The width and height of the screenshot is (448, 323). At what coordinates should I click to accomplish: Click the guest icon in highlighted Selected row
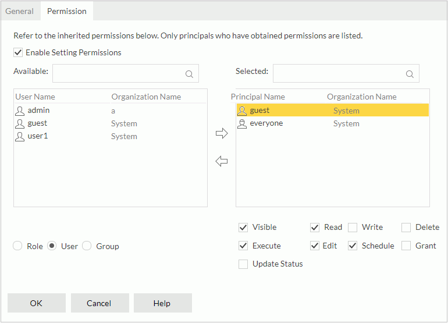pyautogui.click(x=242, y=111)
